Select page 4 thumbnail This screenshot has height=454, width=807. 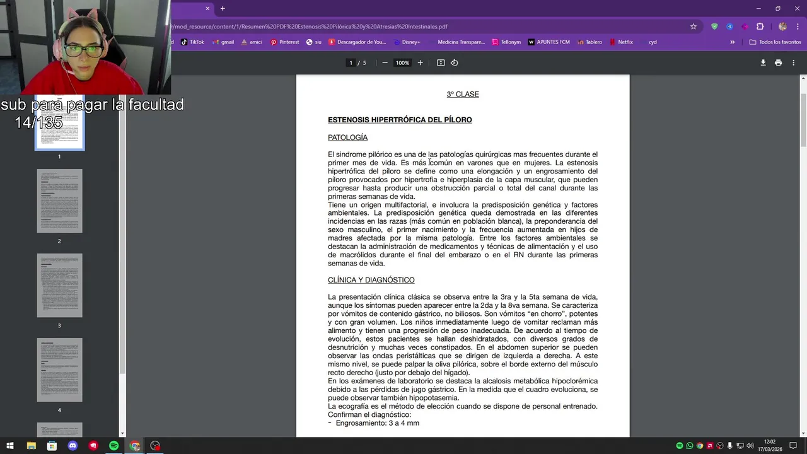point(59,370)
